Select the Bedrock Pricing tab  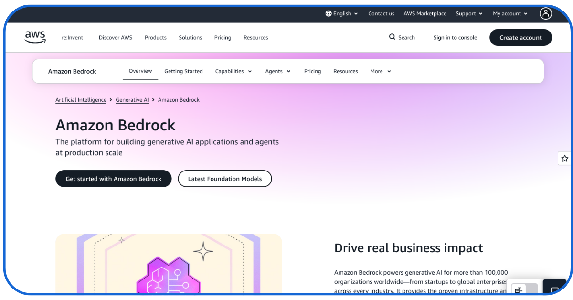312,71
